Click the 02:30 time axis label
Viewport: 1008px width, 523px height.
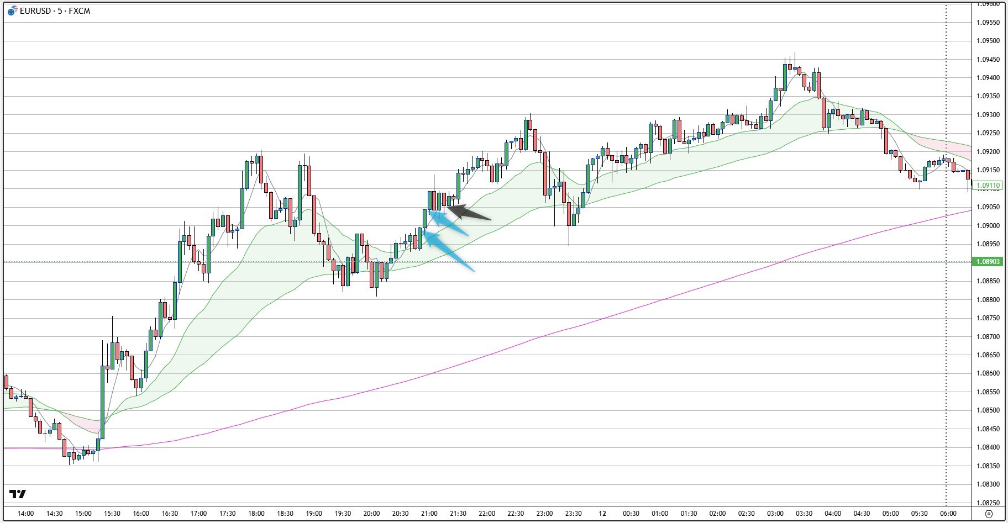click(x=746, y=514)
